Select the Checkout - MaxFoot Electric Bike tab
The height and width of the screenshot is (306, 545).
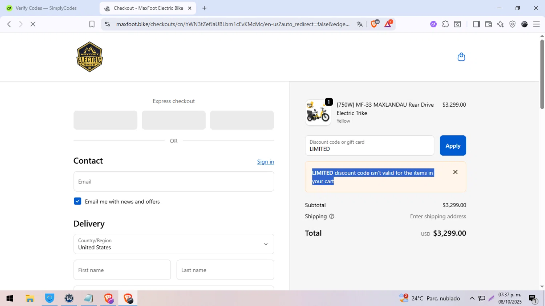click(148, 8)
